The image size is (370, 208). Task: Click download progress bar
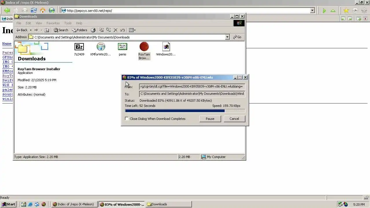coord(185,111)
